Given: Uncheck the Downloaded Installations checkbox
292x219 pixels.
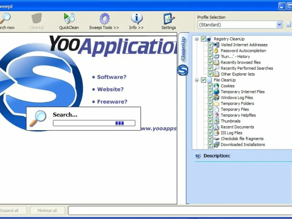Looking at the screenshot, I should tap(211, 145).
